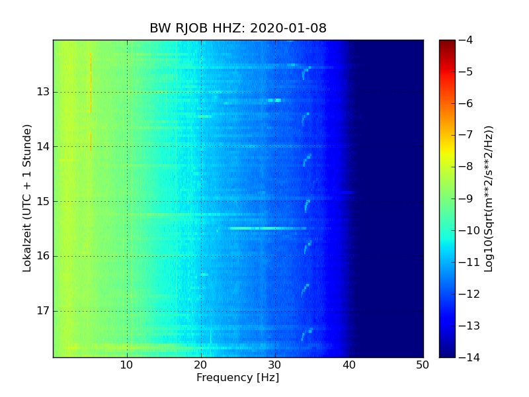Click the colorbar label 'Log10(Sqrt(m**2/s**2/Hz))'
529x397 pixels.
pyautogui.click(x=488, y=198)
